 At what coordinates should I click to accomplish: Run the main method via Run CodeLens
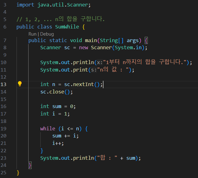point(33,34)
